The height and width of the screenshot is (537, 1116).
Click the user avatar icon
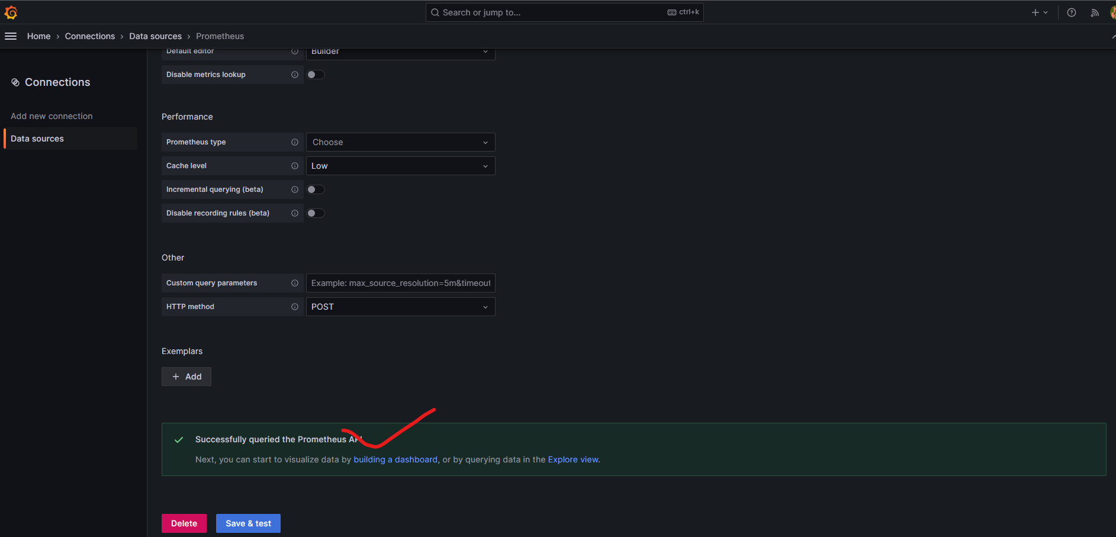pyautogui.click(x=1112, y=12)
